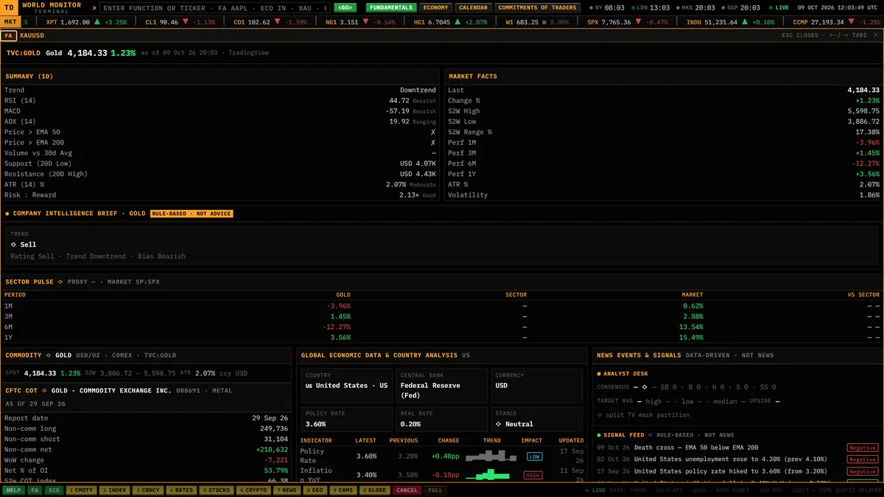This screenshot has height=497, width=884.
Task: Click Negative badge on policy rate hiked
Action: pyautogui.click(x=862, y=471)
